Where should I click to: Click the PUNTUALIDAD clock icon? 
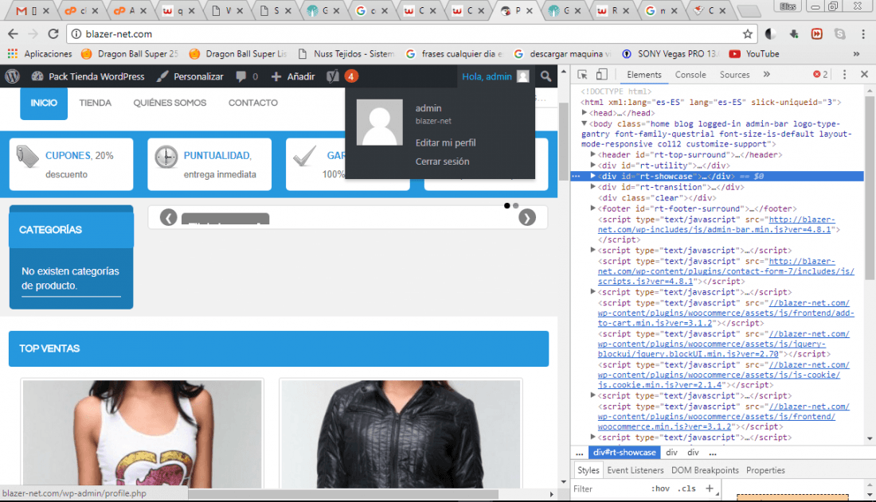[x=166, y=157]
